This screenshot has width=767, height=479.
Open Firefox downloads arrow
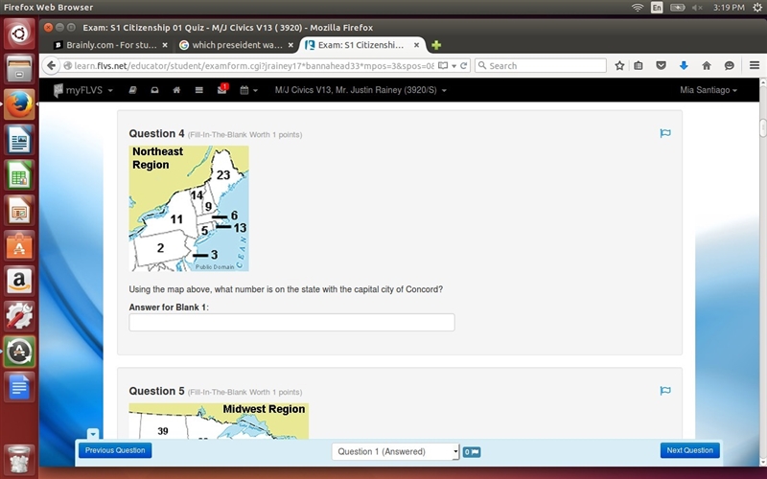(x=684, y=65)
